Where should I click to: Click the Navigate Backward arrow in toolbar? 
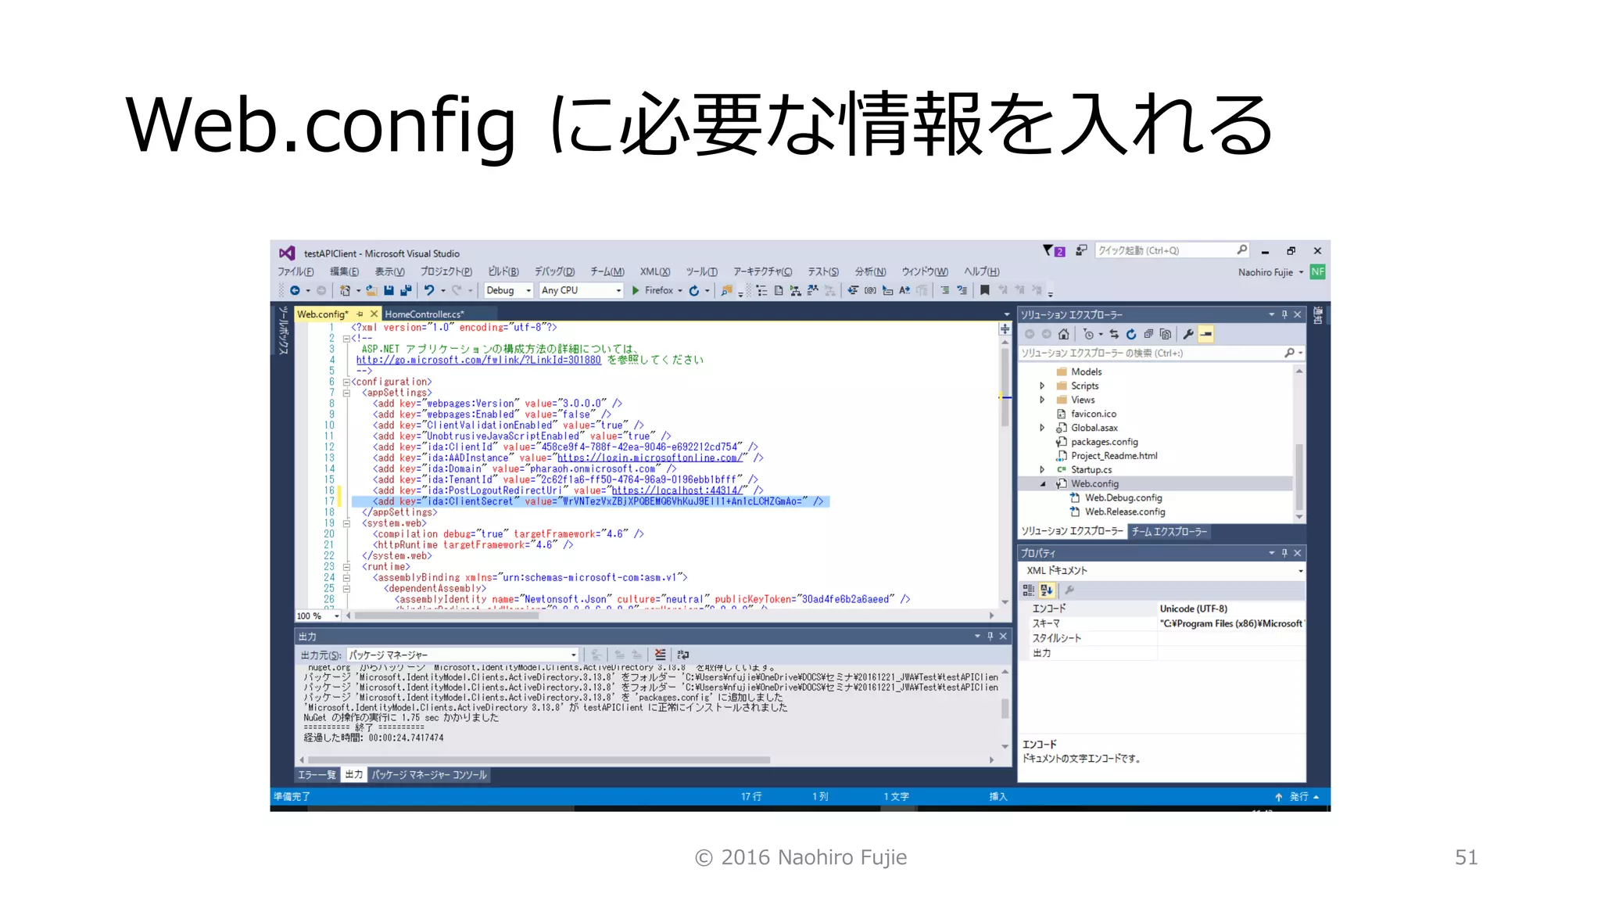tap(295, 291)
